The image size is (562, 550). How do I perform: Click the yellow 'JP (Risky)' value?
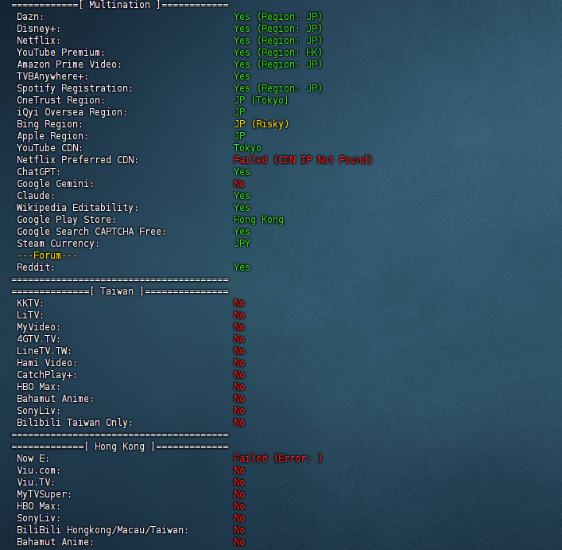coord(261,124)
